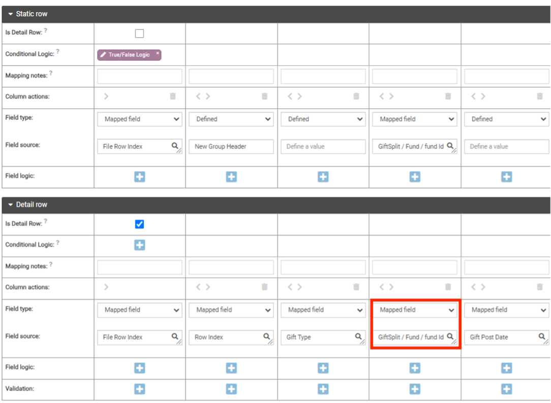Uncheck Is Detail Row in the Detail row
This screenshot has height=403, width=551.
coord(139,224)
